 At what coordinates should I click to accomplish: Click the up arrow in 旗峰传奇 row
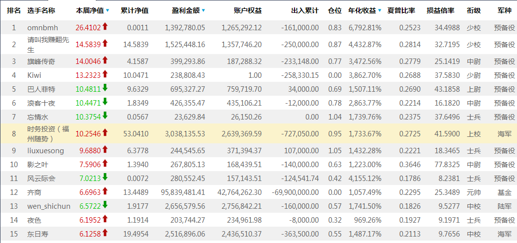click(105, 60)
